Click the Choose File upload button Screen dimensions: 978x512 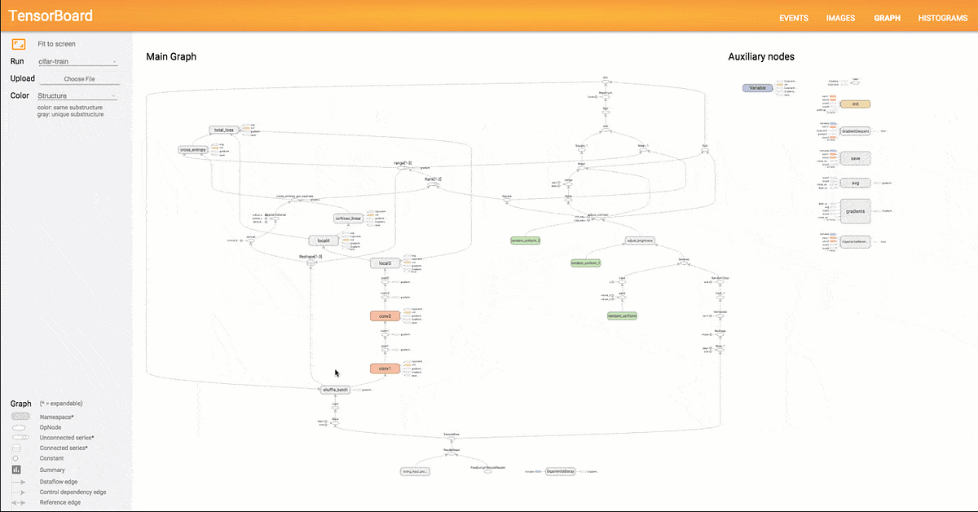[x=79, y=77]
